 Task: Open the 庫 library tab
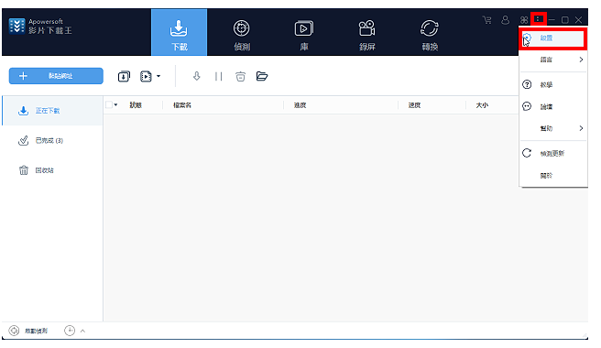(x=304, y=36)
